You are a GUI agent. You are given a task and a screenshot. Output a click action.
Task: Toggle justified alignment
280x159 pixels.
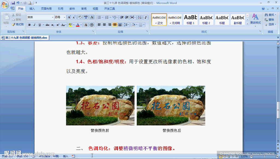[115, 25]
